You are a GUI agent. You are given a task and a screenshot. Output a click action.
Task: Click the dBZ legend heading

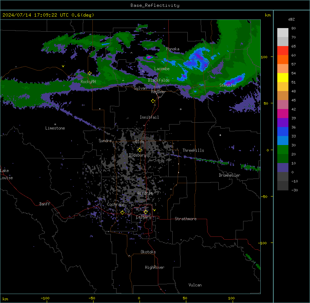click(291, 19)
